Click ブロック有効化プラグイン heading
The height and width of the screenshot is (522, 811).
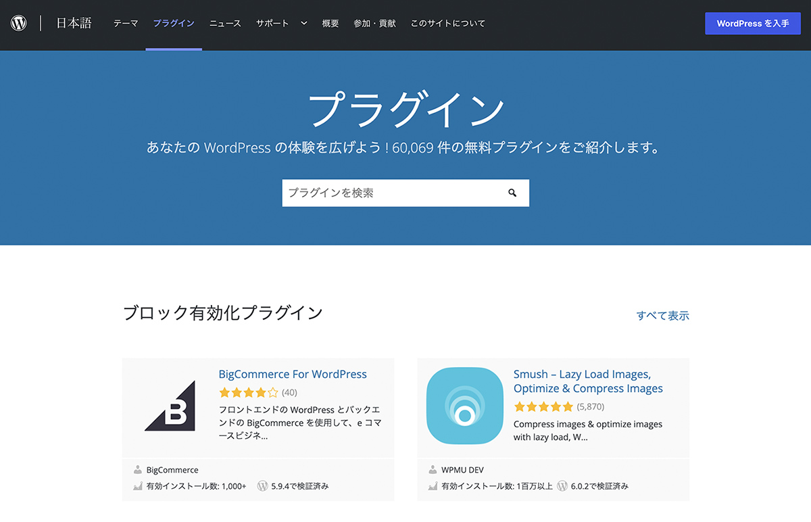click(223, 313)
